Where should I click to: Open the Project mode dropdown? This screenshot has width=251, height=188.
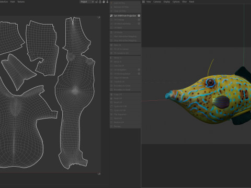tap(87, 2)
